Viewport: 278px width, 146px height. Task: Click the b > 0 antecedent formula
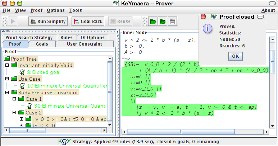click(x=134, y=46)
